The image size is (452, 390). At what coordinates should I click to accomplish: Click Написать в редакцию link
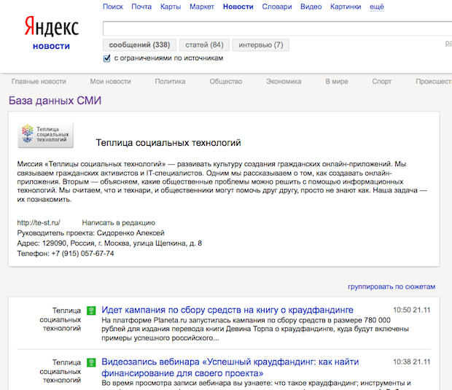[118, 222]
